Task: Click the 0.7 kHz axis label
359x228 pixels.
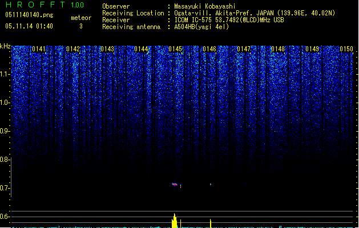Action: [x=5, y=188]
